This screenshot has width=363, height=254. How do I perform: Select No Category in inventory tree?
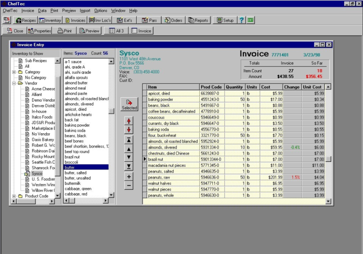[36, 77]
